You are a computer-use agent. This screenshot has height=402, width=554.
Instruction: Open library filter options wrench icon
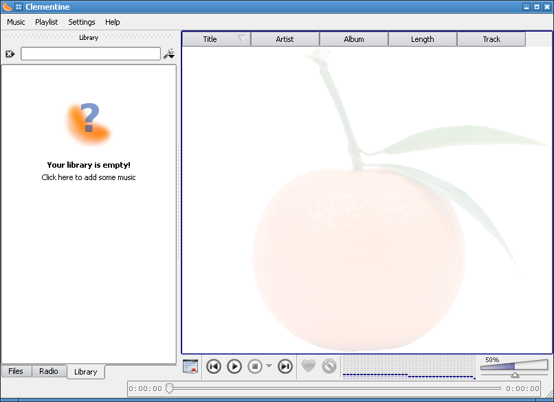[169, 54]
